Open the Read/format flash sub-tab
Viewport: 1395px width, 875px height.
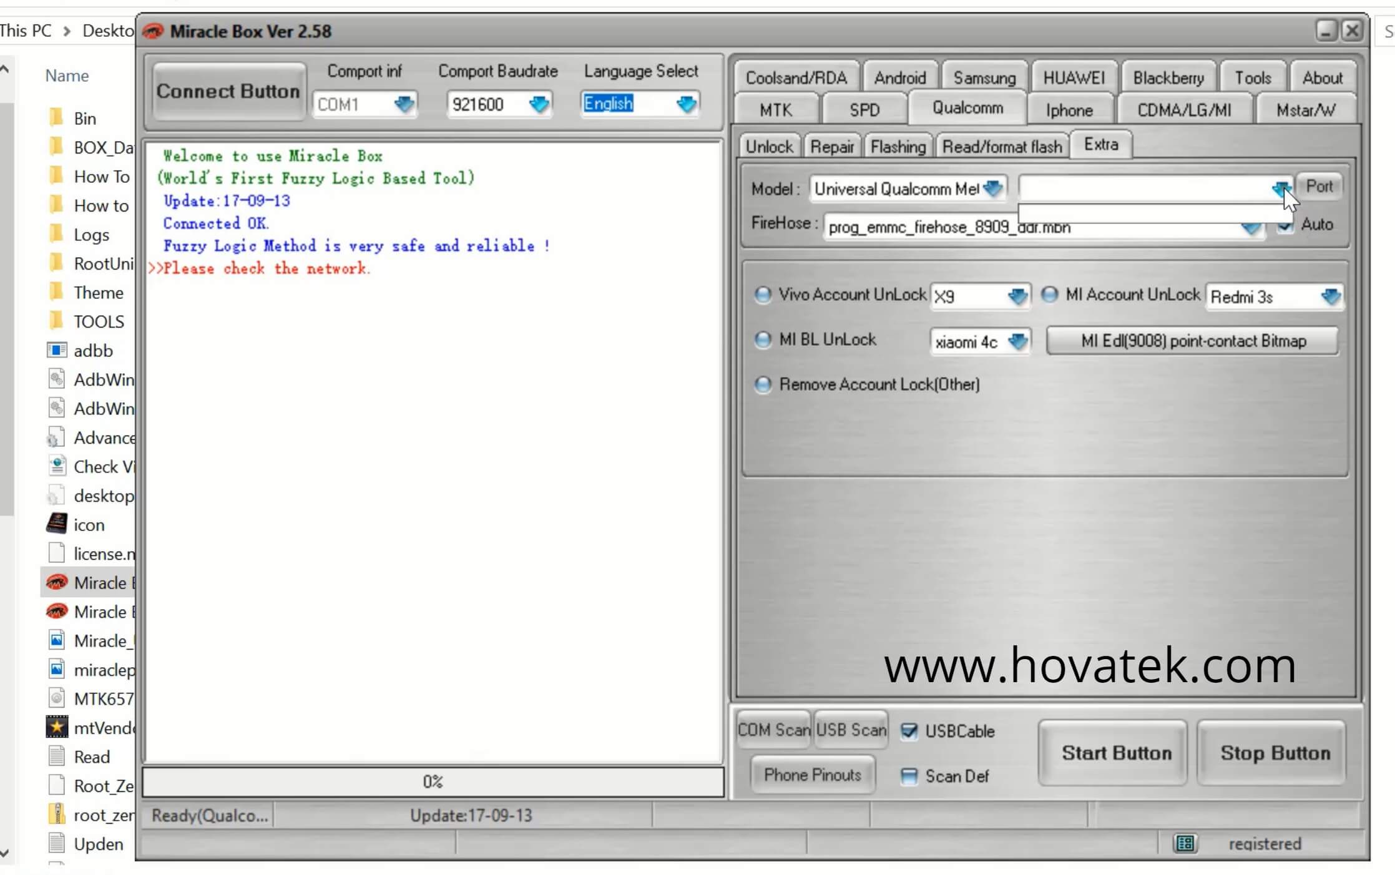coord(1002,146)
